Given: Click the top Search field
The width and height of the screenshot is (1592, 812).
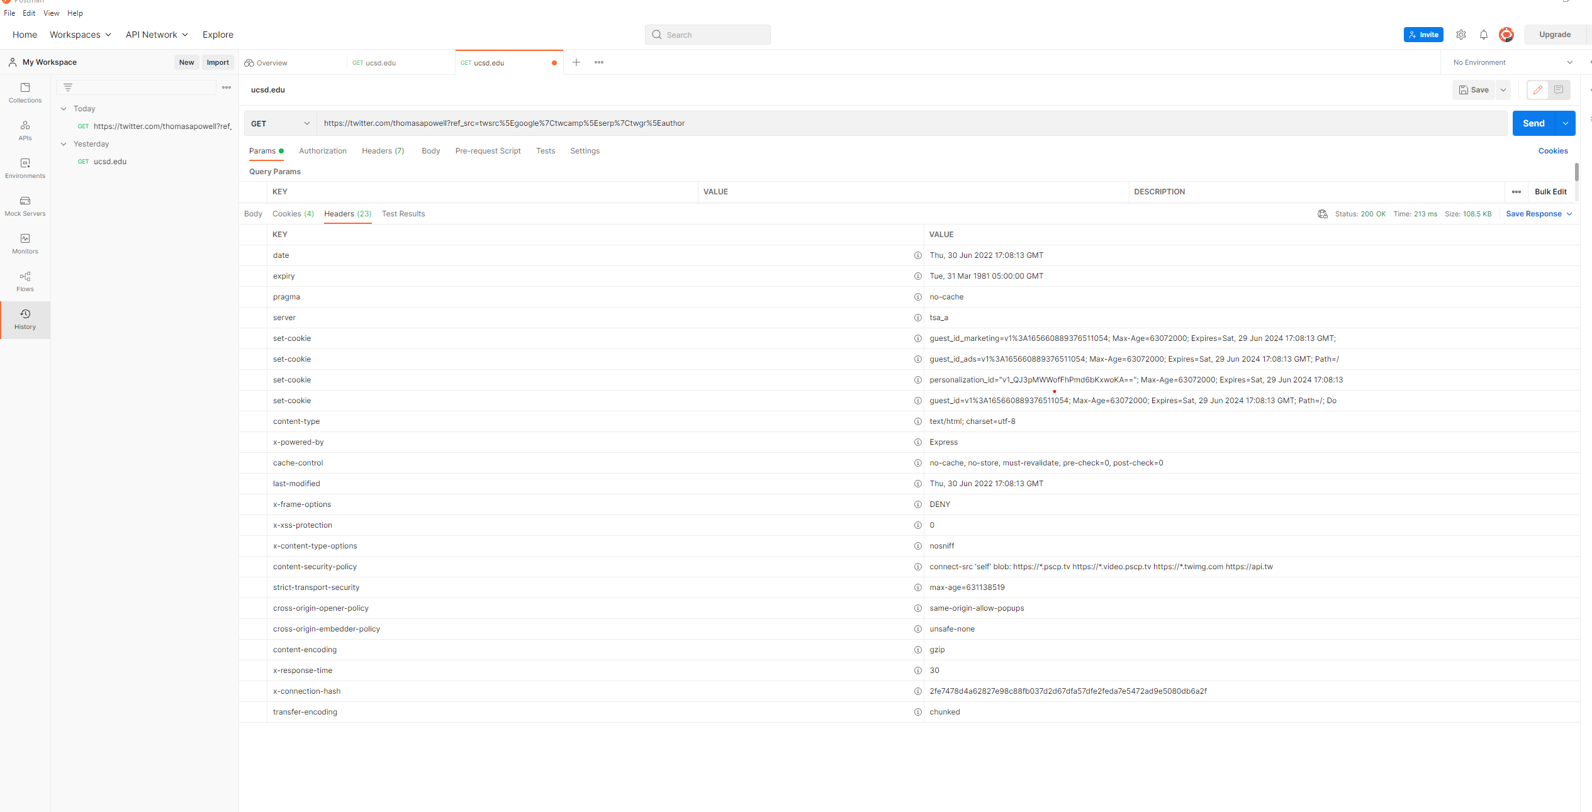Looking at the screenshot, I should click(x=707, y=35).
